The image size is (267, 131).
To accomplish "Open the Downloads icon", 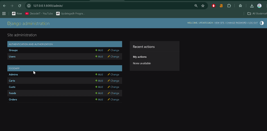I will (x=252, y=6).
